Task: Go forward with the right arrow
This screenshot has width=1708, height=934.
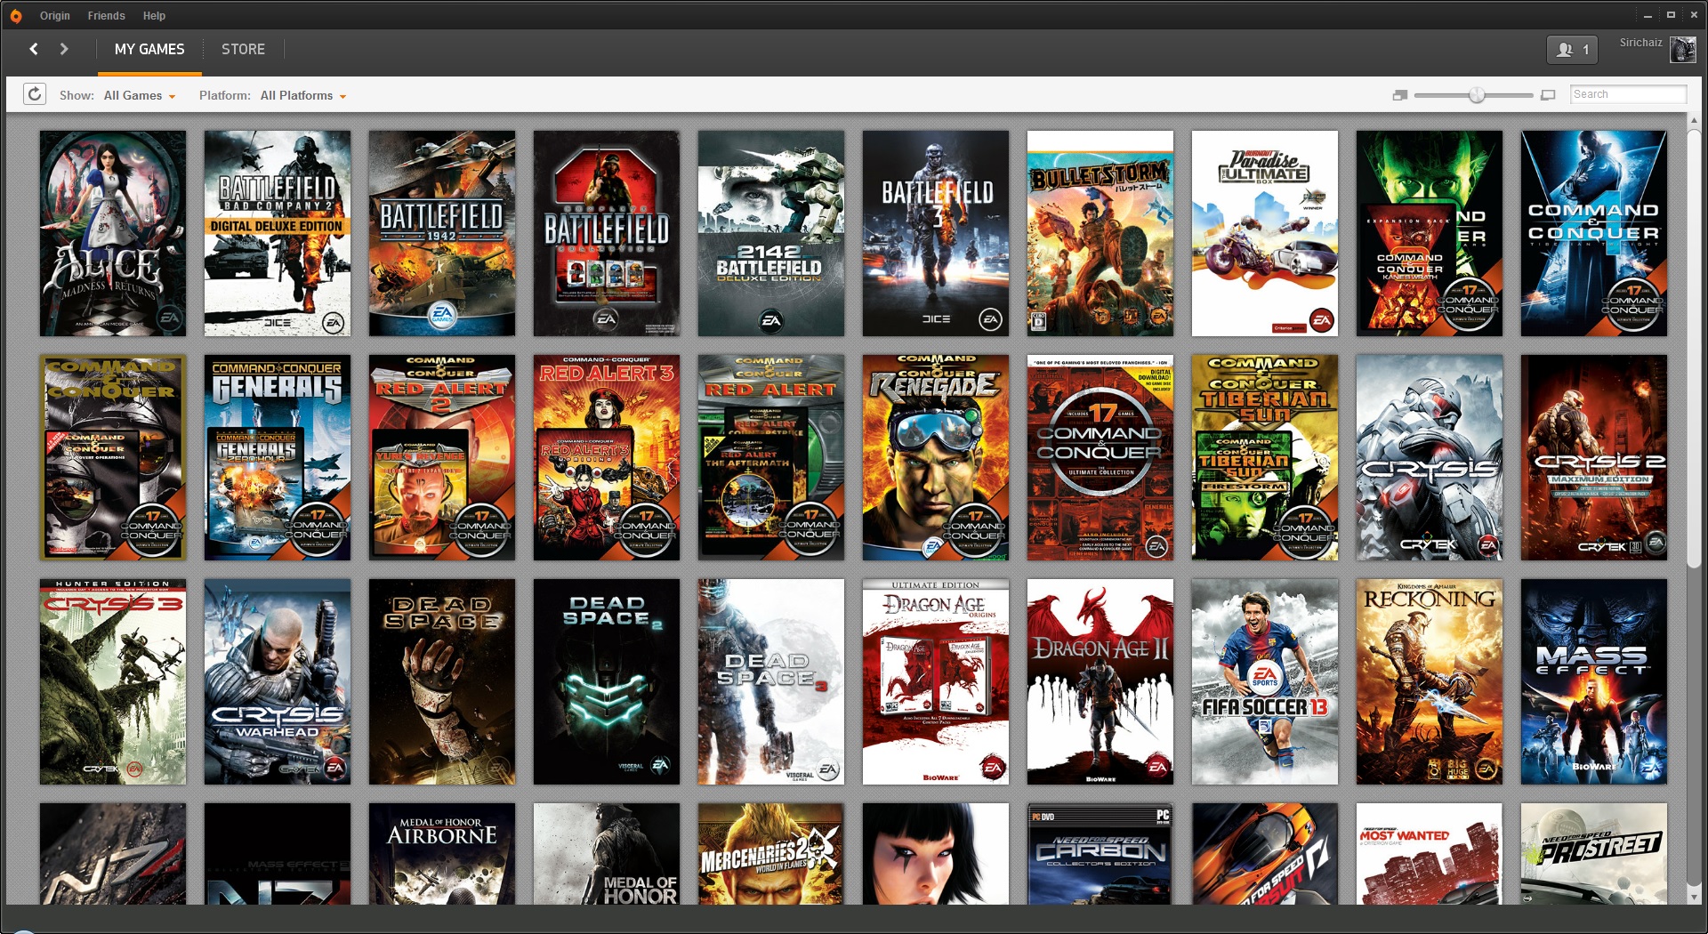Action: (64, 49)
